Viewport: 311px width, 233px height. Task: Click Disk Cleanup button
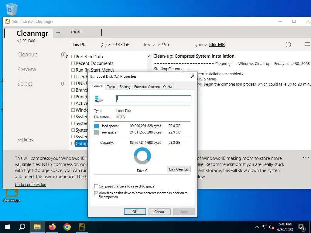(179, 169)
